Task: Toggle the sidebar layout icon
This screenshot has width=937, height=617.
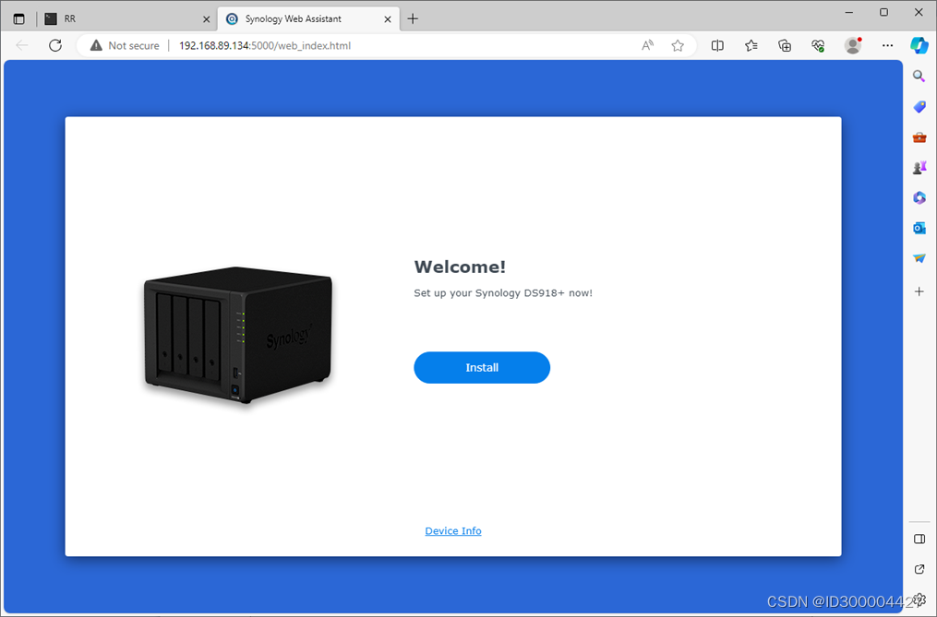Action: (x=919, y=540)
